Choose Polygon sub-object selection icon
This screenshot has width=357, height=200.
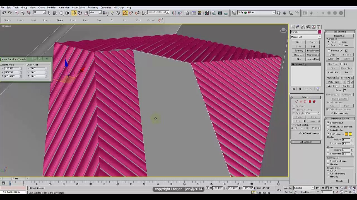[x=310, y=102]
